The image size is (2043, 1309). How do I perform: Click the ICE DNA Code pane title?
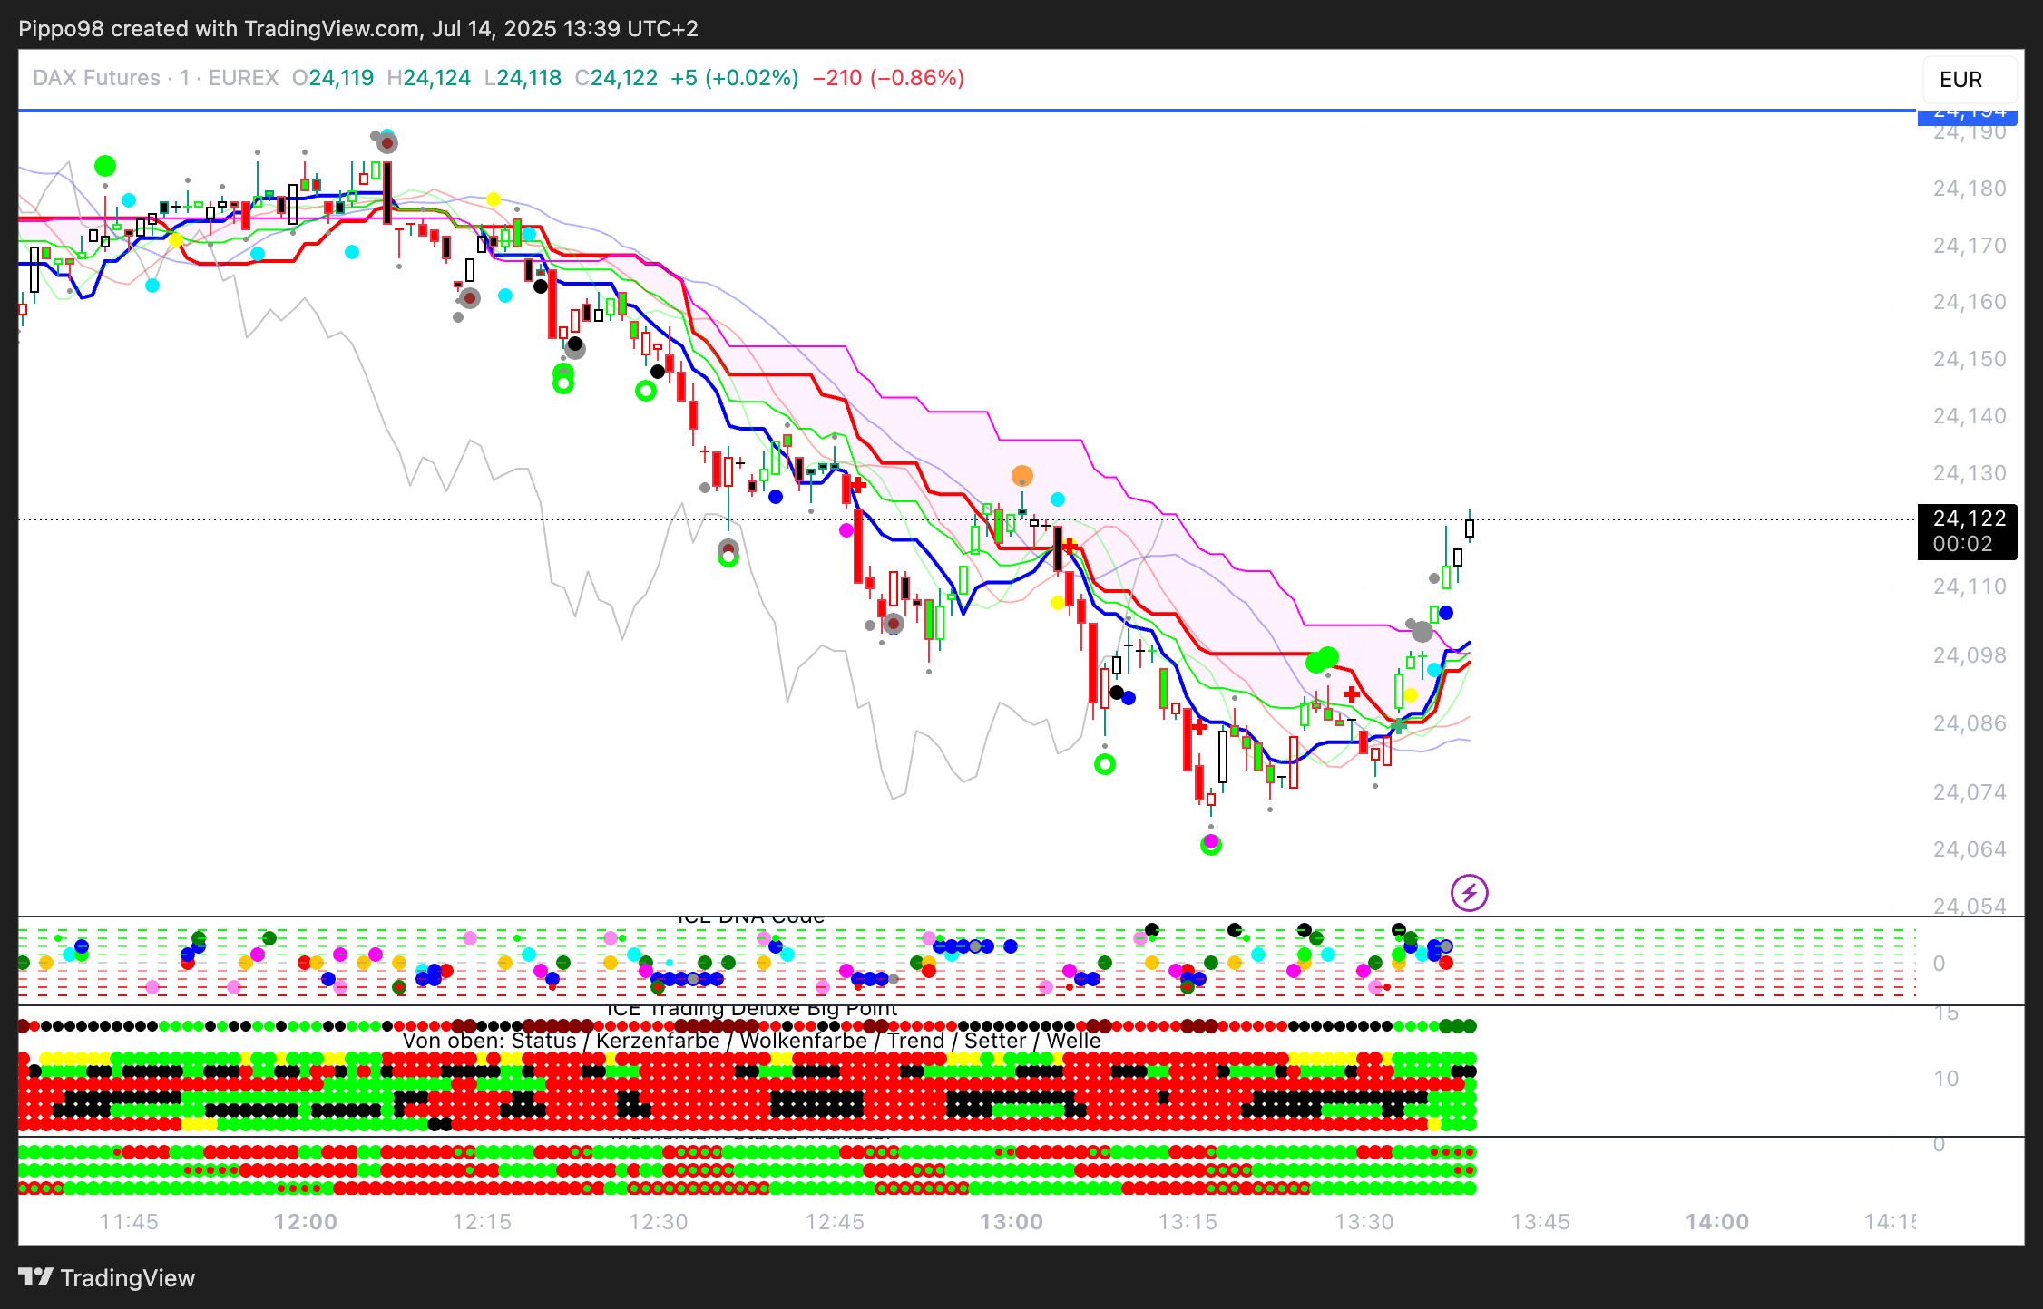(751, 918)
